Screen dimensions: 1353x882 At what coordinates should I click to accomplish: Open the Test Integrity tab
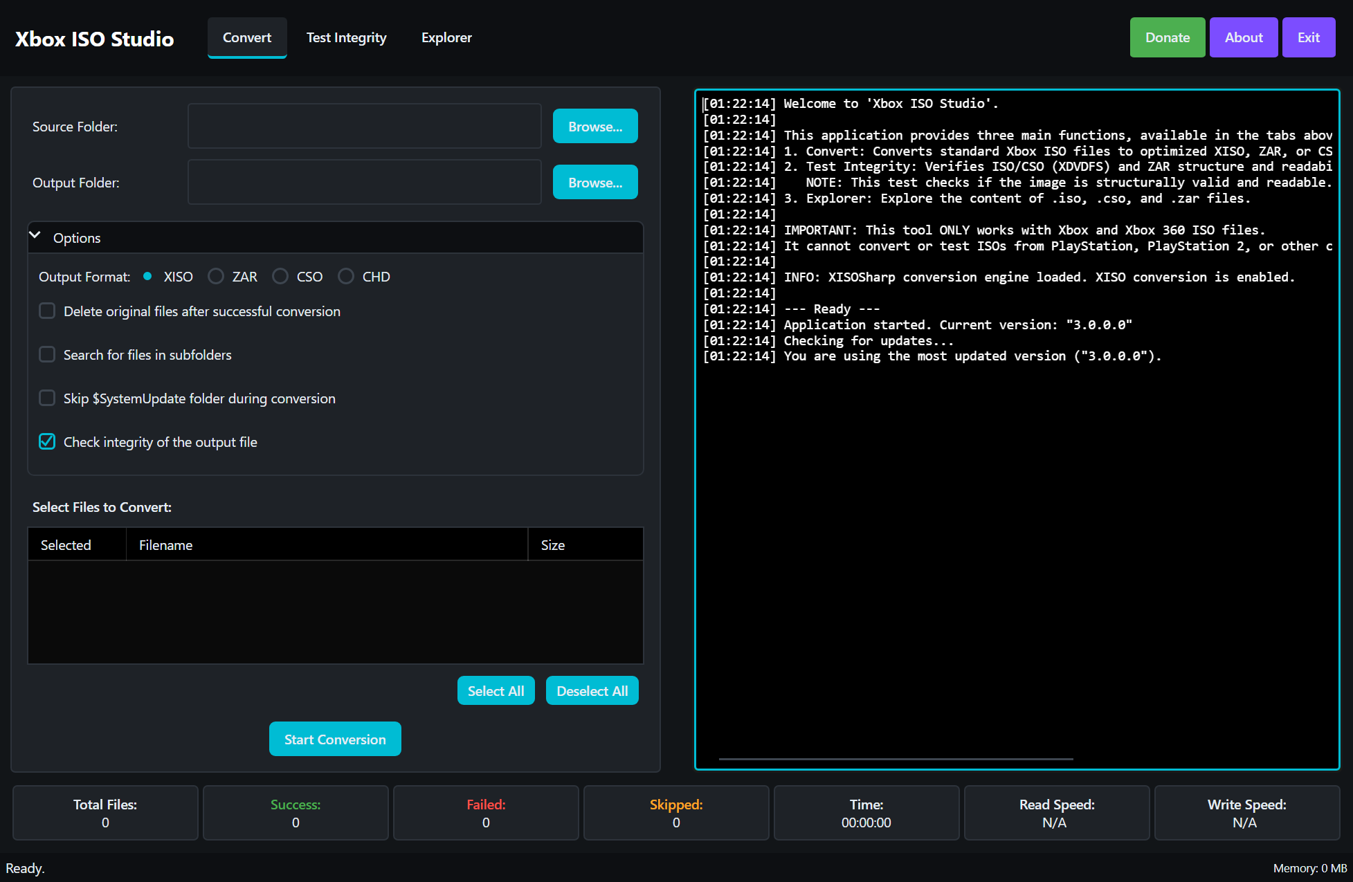coord(347,38)
